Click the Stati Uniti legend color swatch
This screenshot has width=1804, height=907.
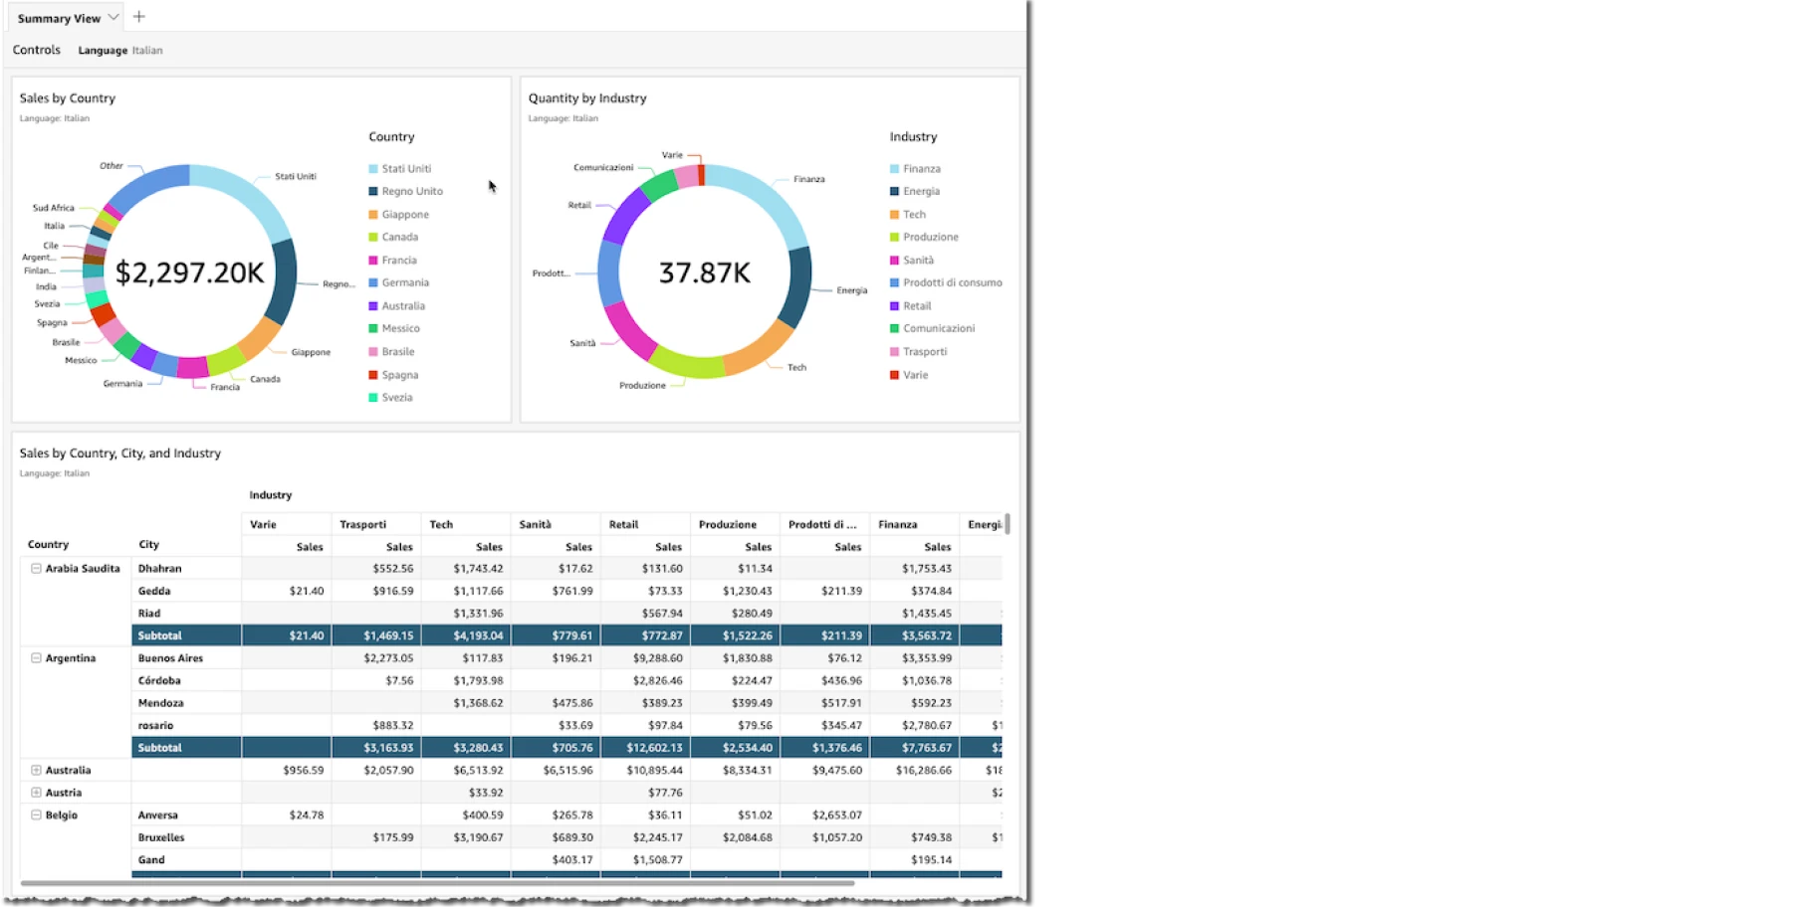click(373, 169)
